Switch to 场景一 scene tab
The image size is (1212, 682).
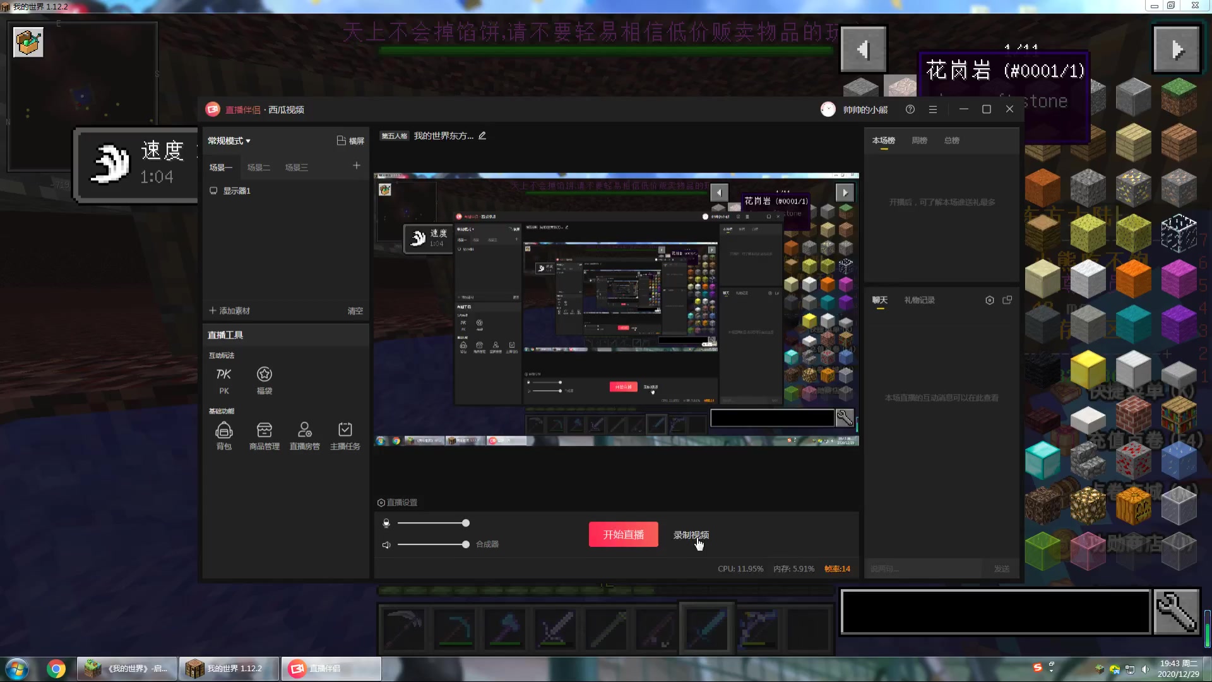point(221,167)
